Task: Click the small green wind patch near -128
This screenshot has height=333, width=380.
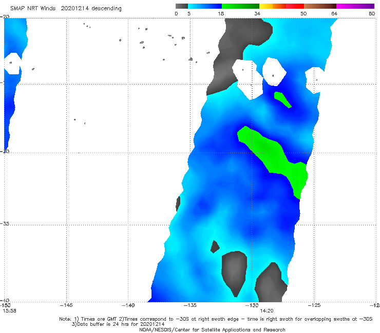Action: coord(282,99)
